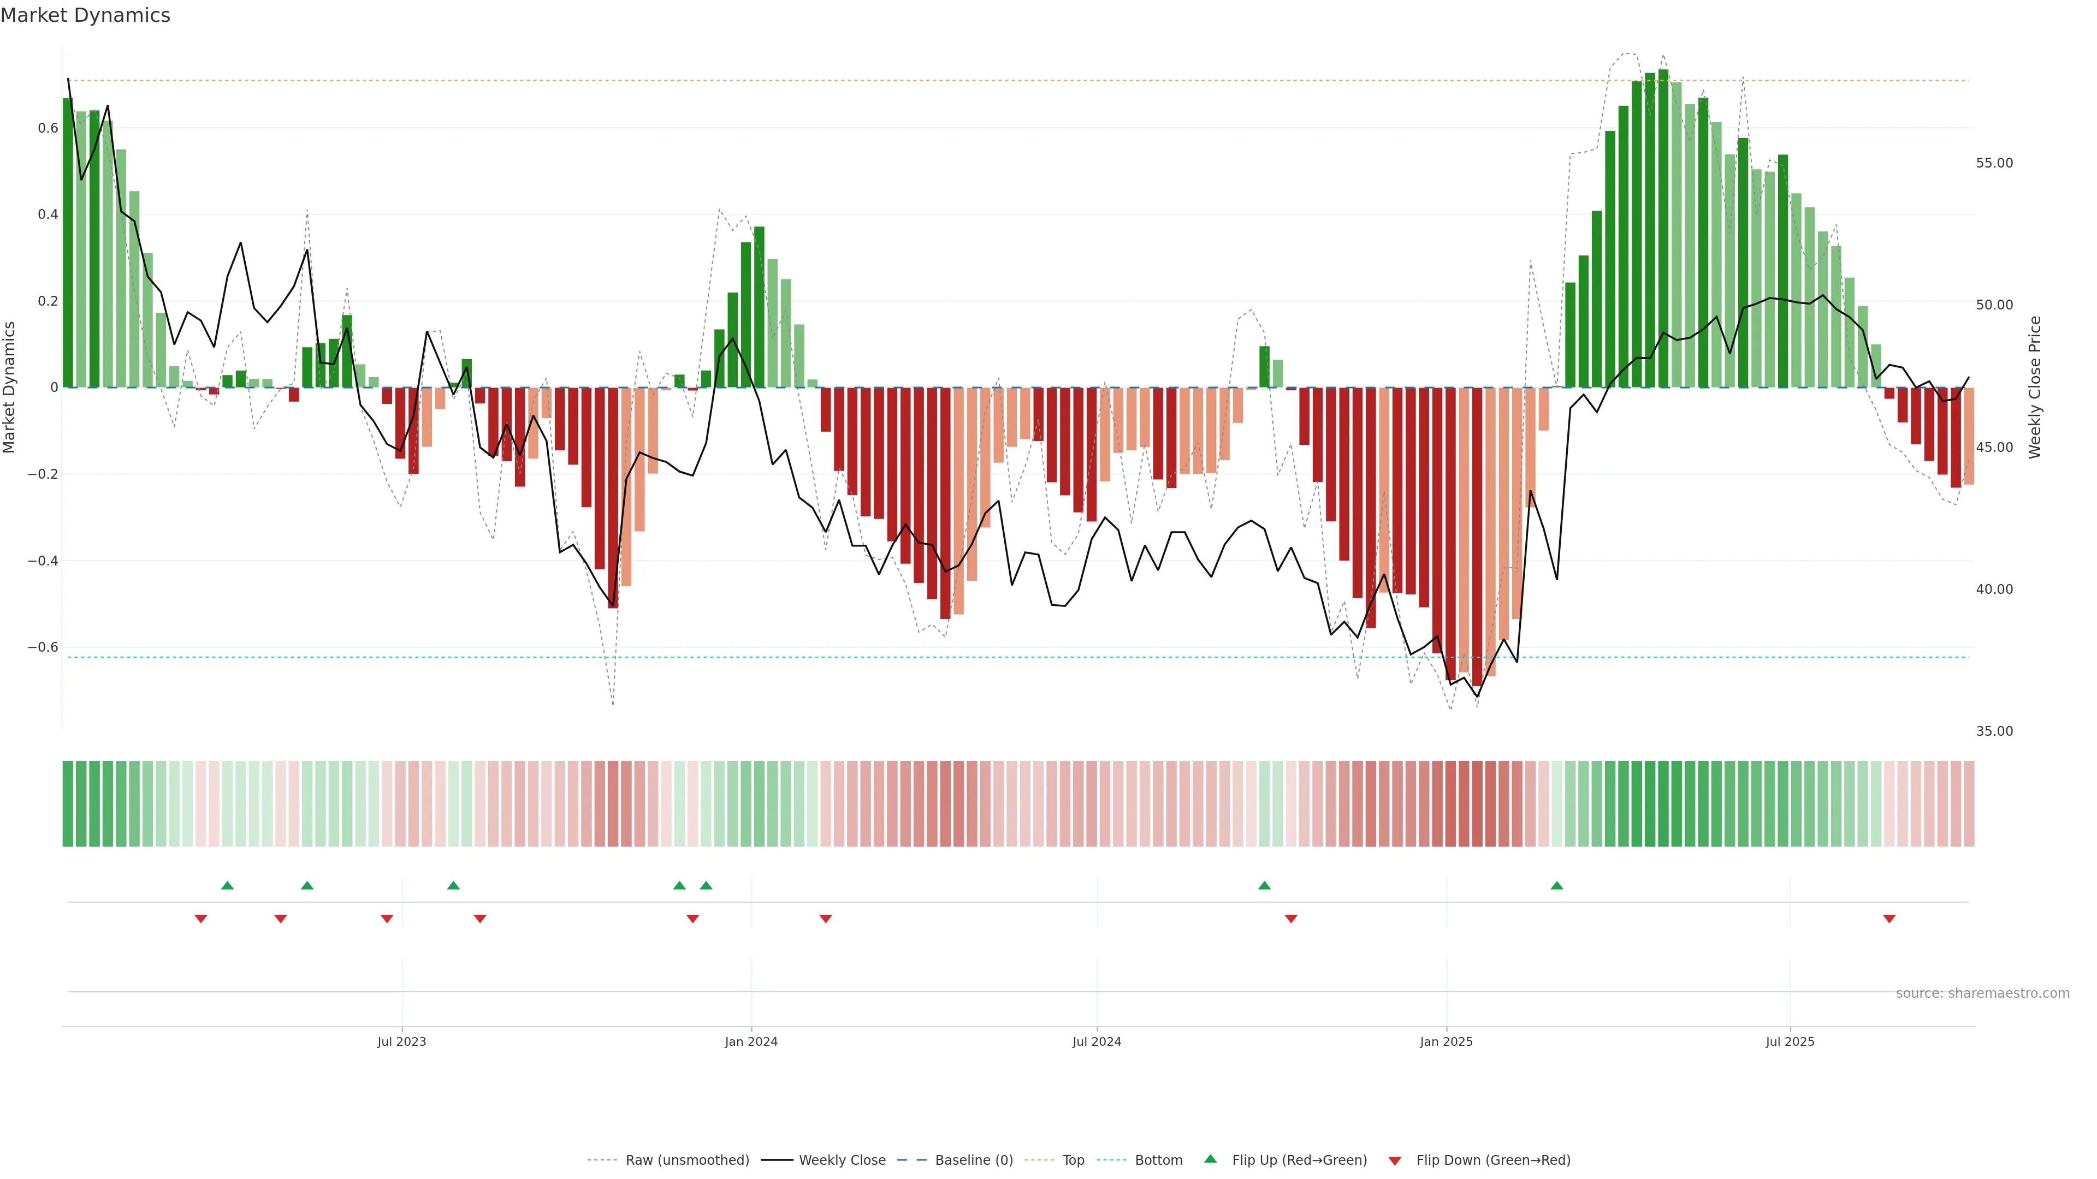Click the source: sharemaestro.com text
The image size is (2097, 1179).
click(1982, 993)
